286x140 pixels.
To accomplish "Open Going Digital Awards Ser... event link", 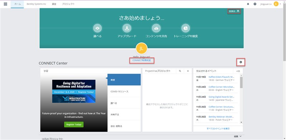I will click(222, 97).
